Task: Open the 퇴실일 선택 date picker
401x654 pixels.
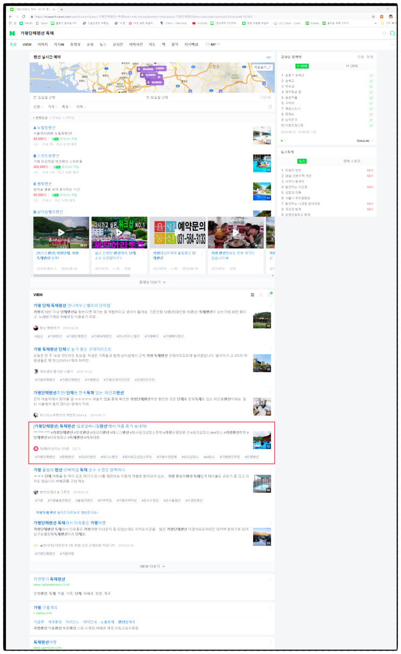Action: (x=157, y=98)
